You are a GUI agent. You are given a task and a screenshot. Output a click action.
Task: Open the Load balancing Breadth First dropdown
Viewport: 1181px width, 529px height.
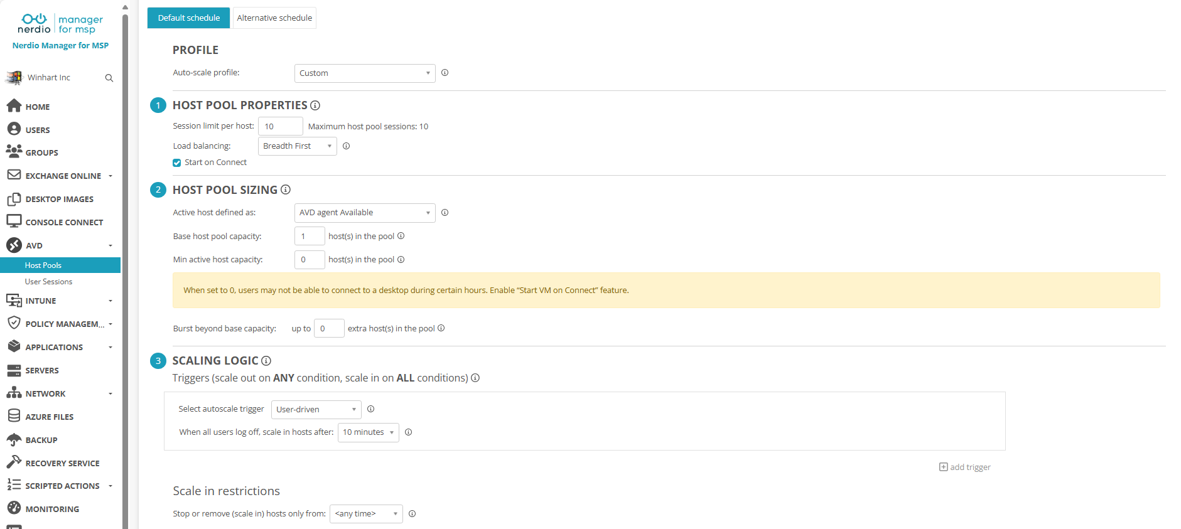tap(297, 146)
